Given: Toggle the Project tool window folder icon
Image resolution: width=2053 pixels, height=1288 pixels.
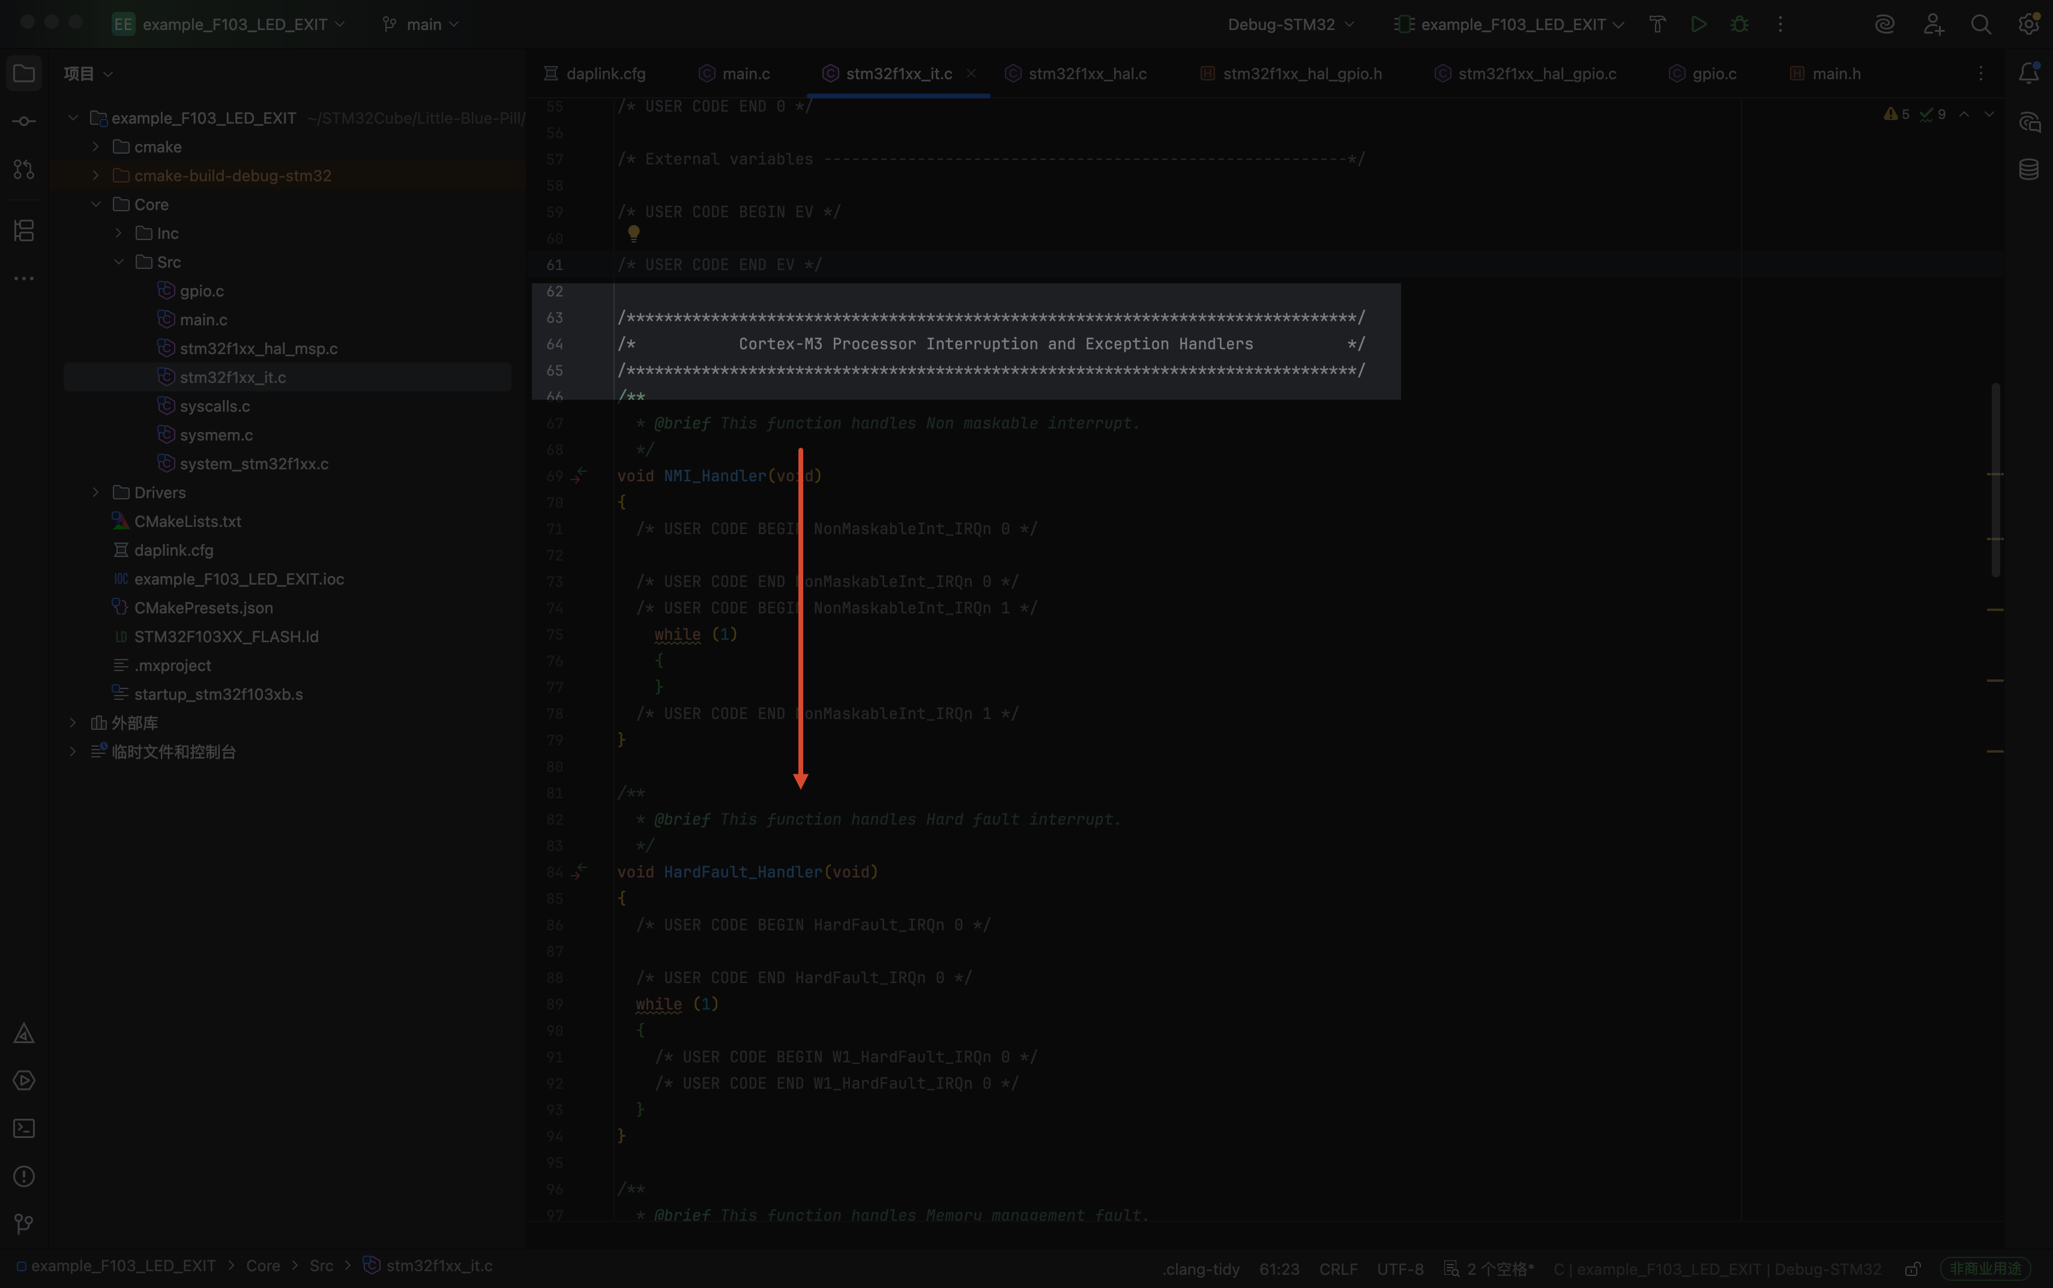Looking at the screenshot, I should pyautogui.click(x=24, y=73).
